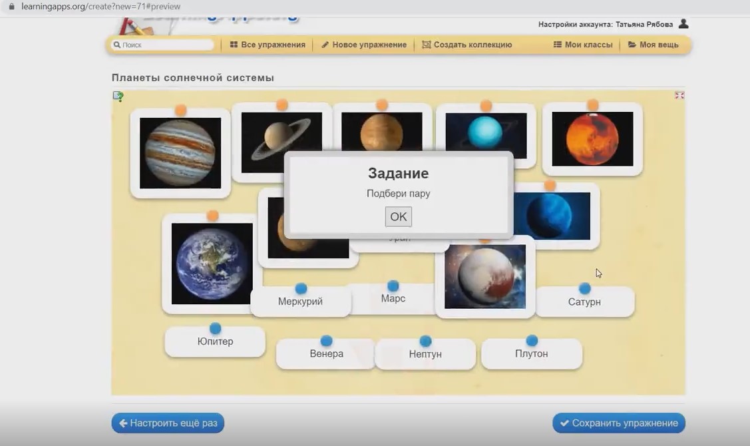Select the Pluto image card
Viewport: 750px width, 446px height.
pos(484,276)
